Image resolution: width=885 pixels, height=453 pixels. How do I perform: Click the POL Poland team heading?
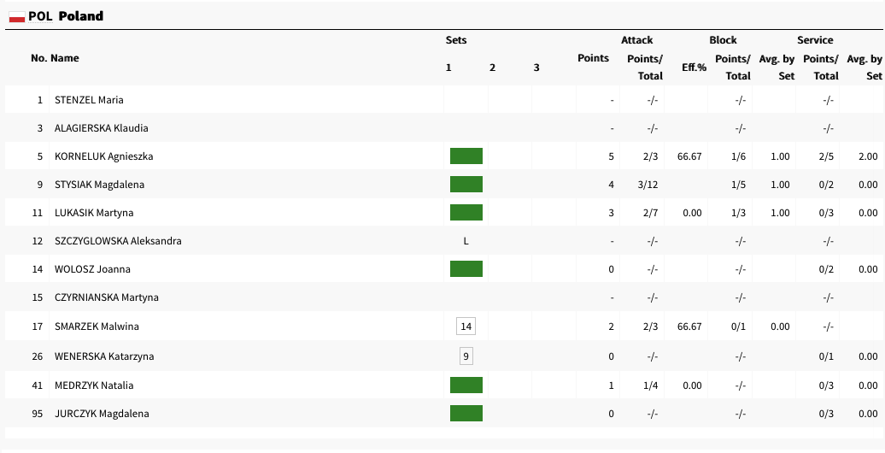[x=66, y=16]
